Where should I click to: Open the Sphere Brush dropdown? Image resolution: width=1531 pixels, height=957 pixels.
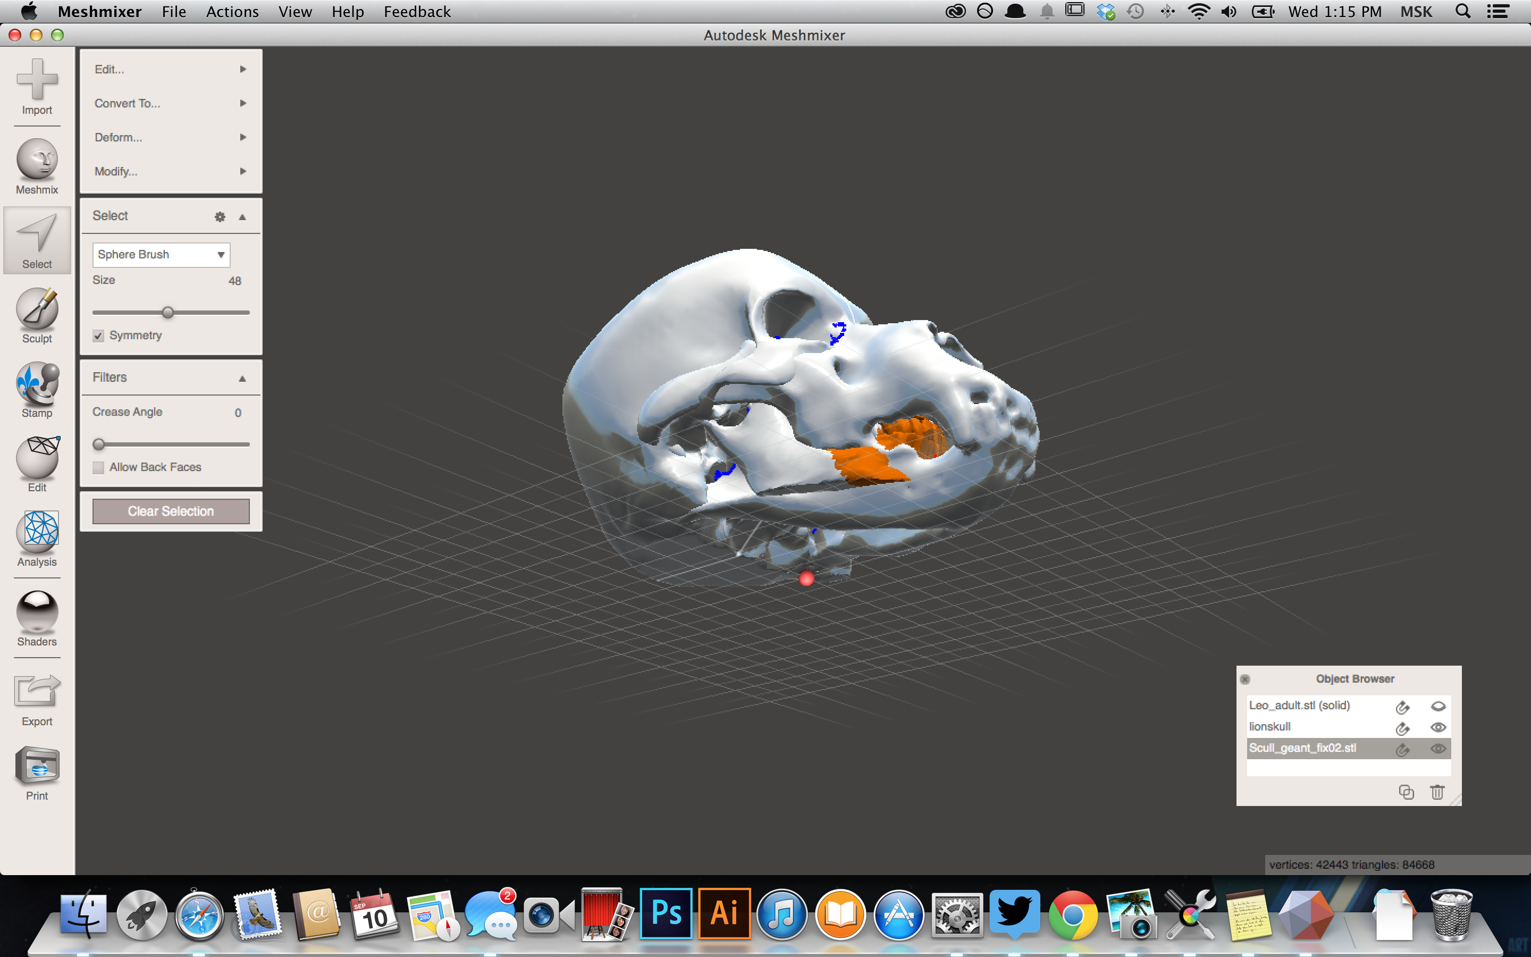(x=161, y=255)
